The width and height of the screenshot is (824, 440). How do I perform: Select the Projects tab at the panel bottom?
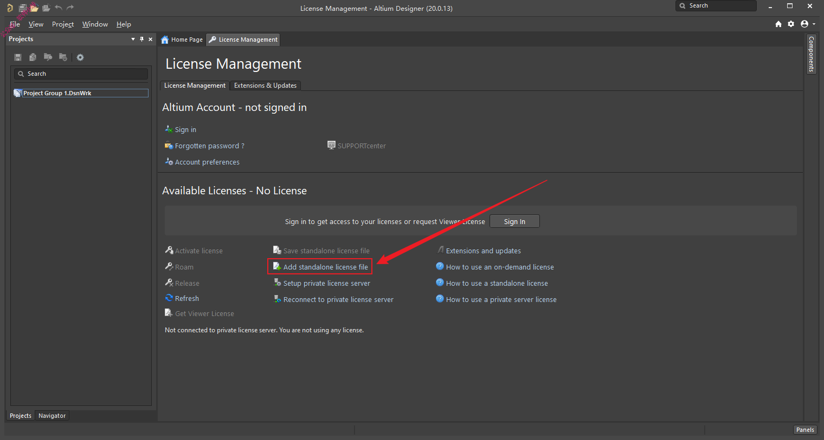tap(21, 416)
